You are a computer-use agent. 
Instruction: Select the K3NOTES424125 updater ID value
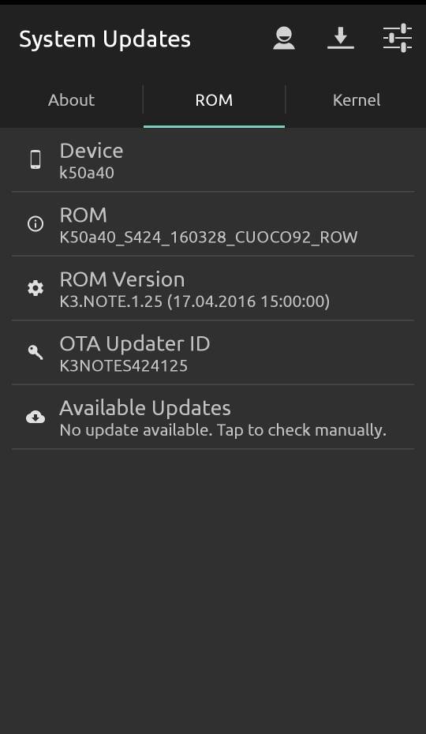pos(124,365)
